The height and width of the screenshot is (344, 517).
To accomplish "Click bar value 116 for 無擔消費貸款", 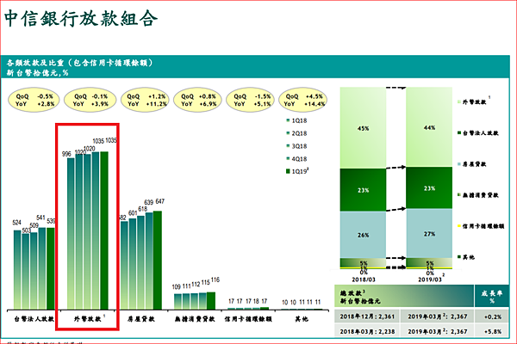I will 215,279.
